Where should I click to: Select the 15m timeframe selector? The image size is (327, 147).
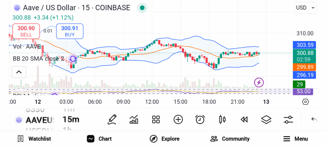click(71, 120)
